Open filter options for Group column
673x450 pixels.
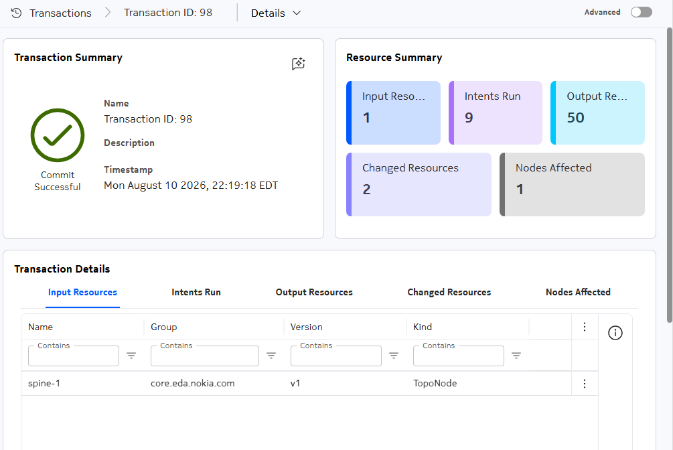pos(271,356)
